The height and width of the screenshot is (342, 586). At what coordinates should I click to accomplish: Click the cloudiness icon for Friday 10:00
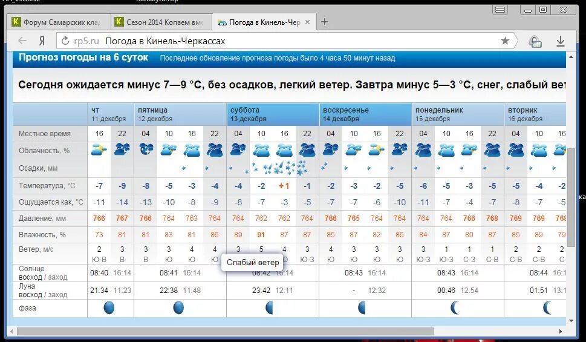point(169,151)
